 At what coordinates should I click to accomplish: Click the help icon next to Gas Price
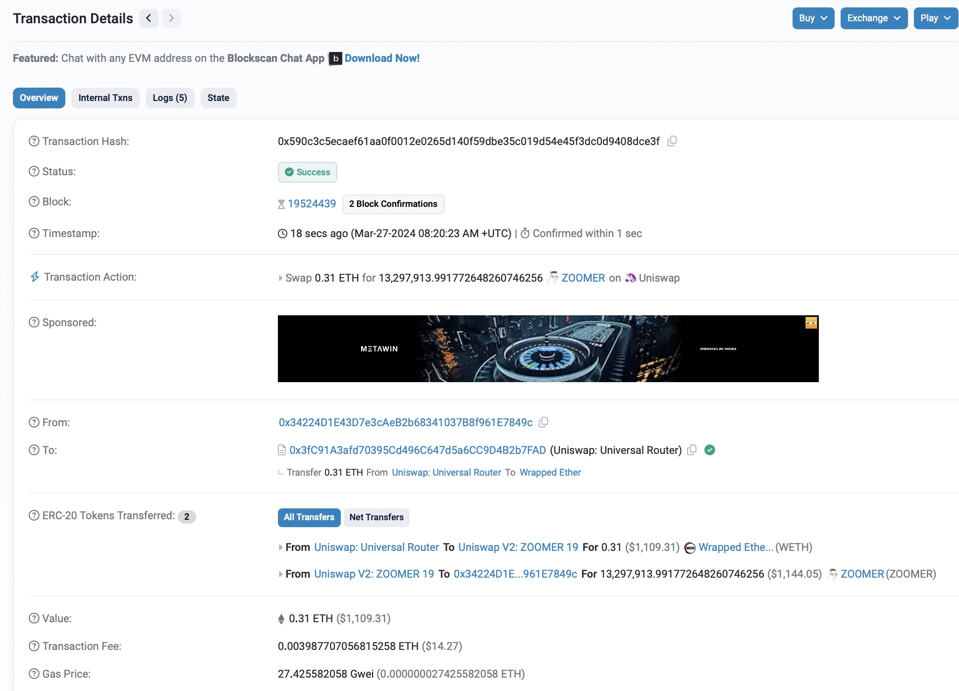(34, 674)
